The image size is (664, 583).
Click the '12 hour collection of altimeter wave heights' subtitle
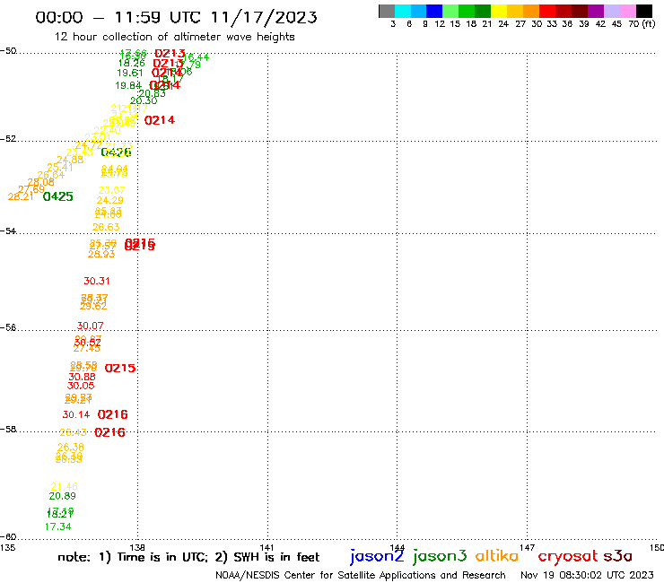[x=174, y=37]
